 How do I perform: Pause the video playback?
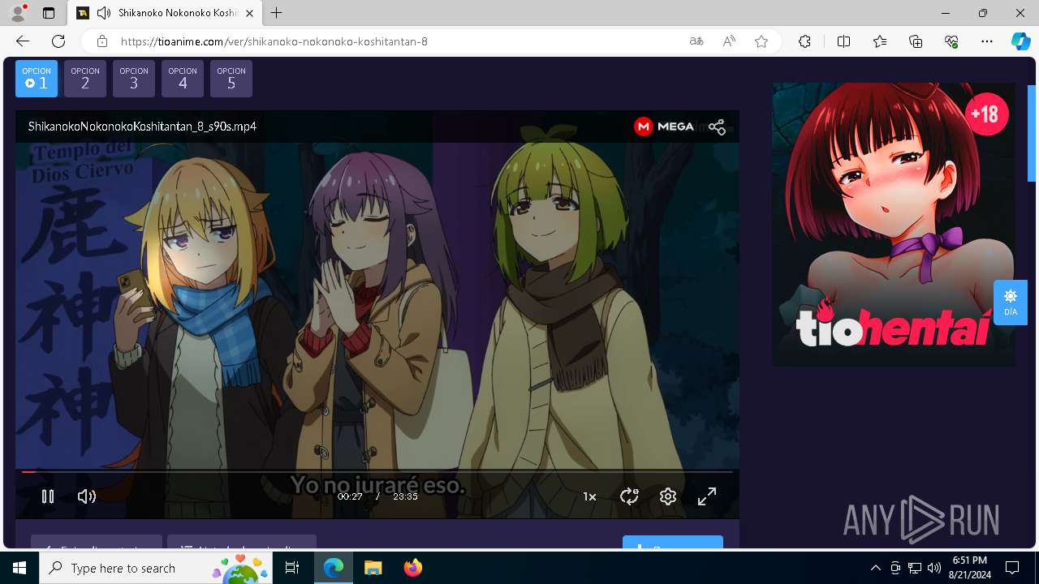click(48, 496)
